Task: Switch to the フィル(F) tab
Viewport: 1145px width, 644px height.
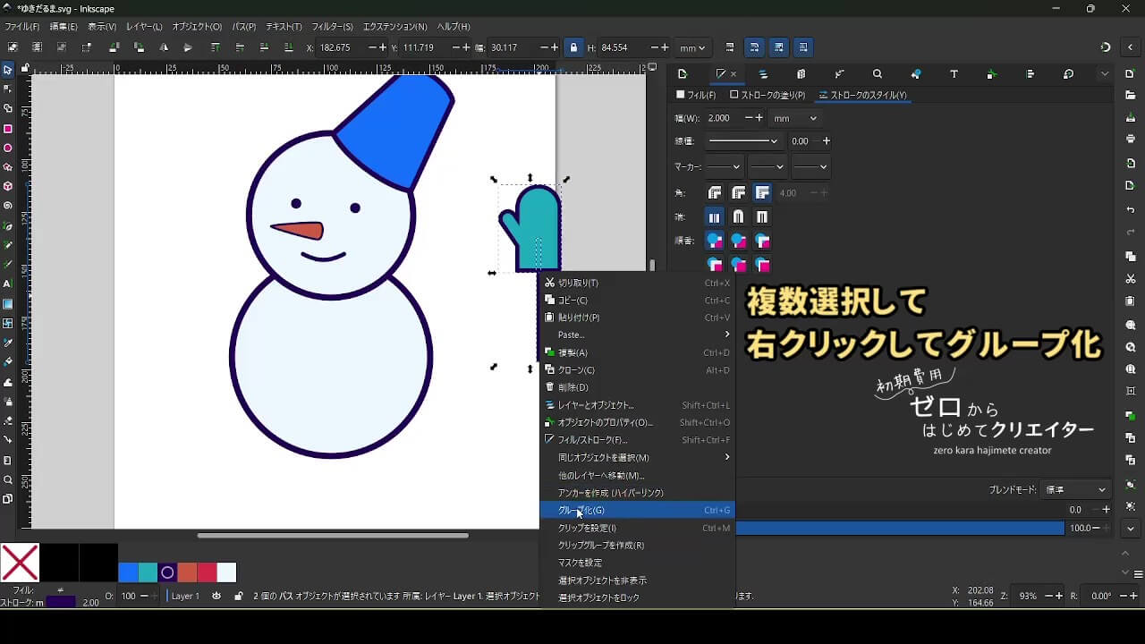Action: pos(696,95)
